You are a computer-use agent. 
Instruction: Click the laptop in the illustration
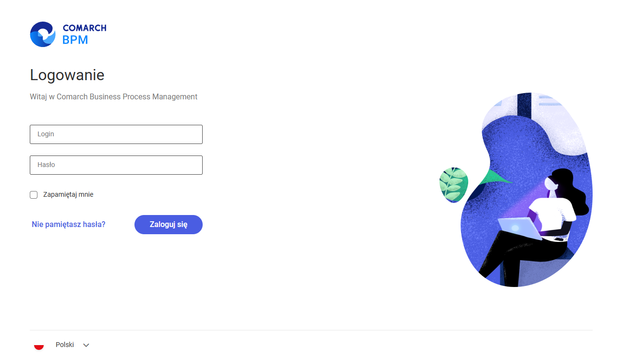(520, 228)
